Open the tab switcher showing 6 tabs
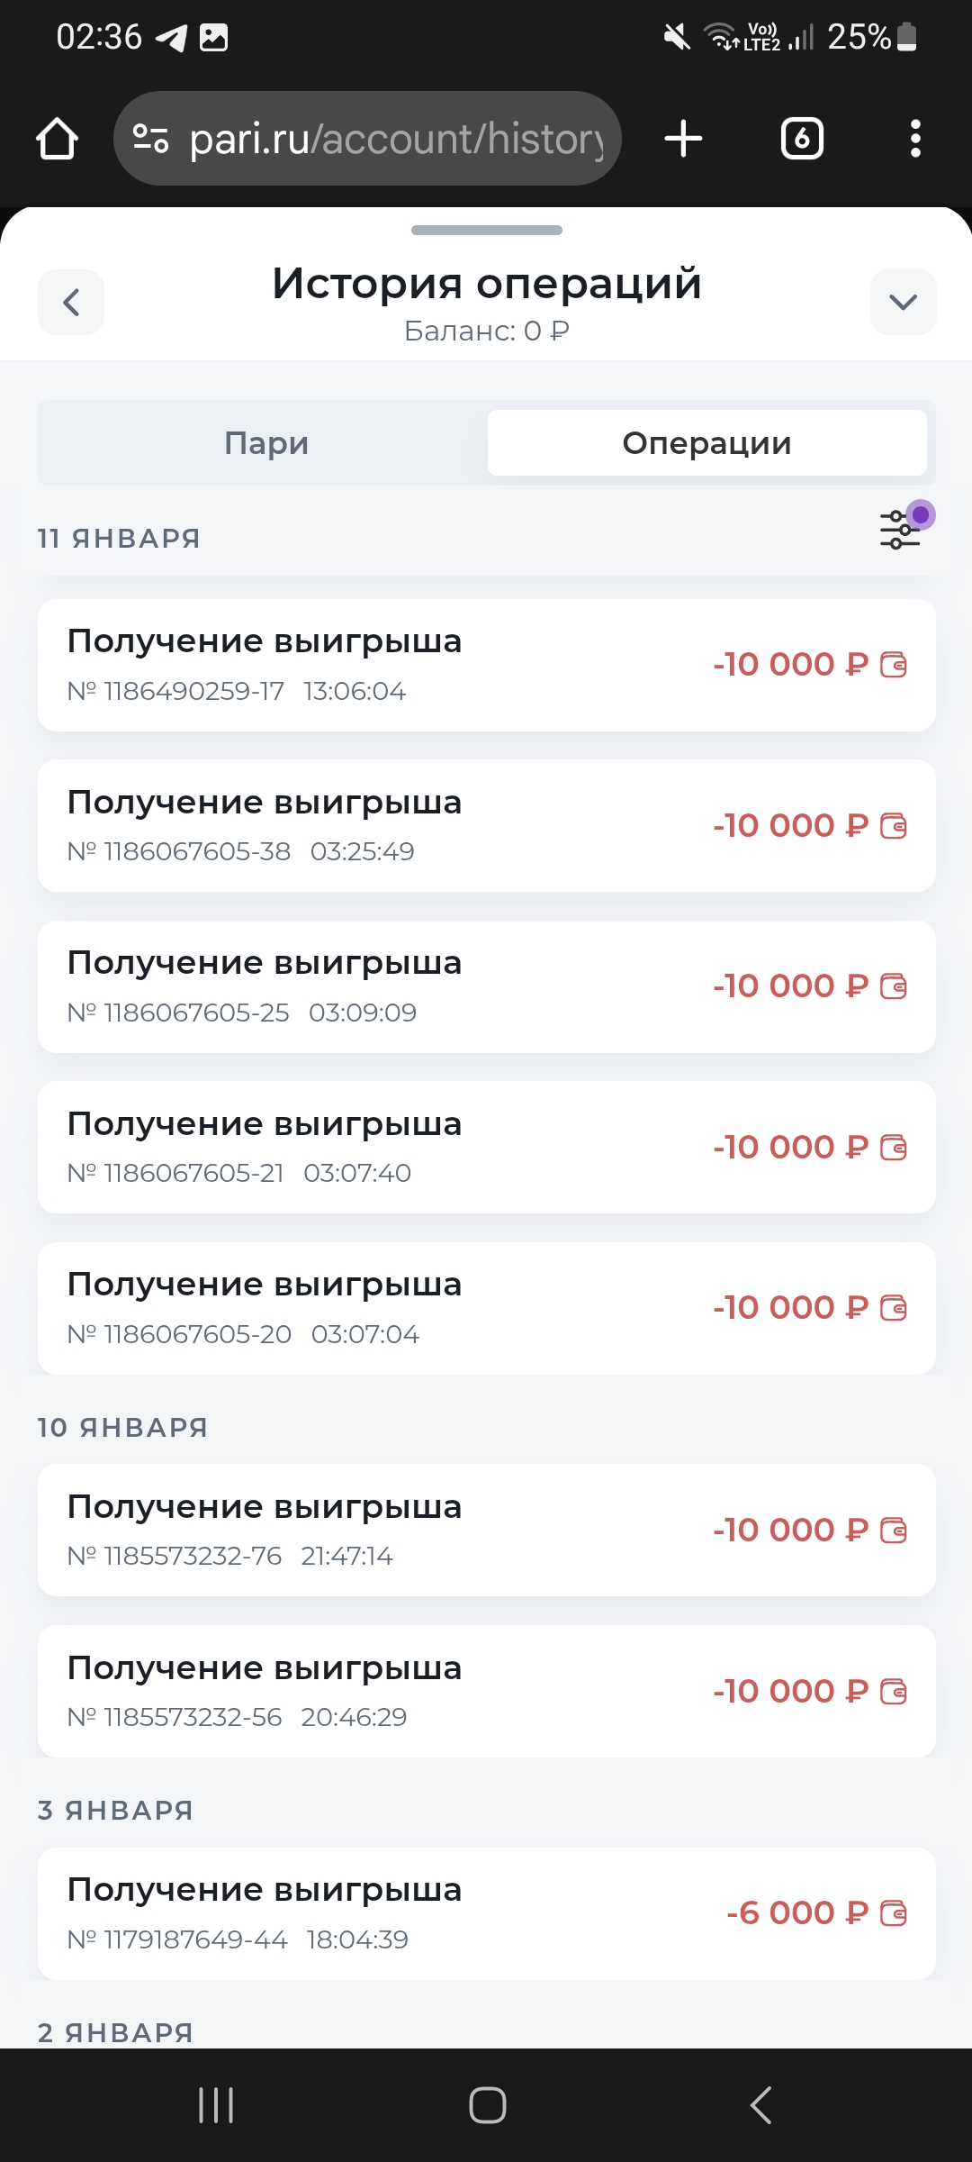Image resolution: width=972 pixels, height=2162 pixels. point(802,139)
